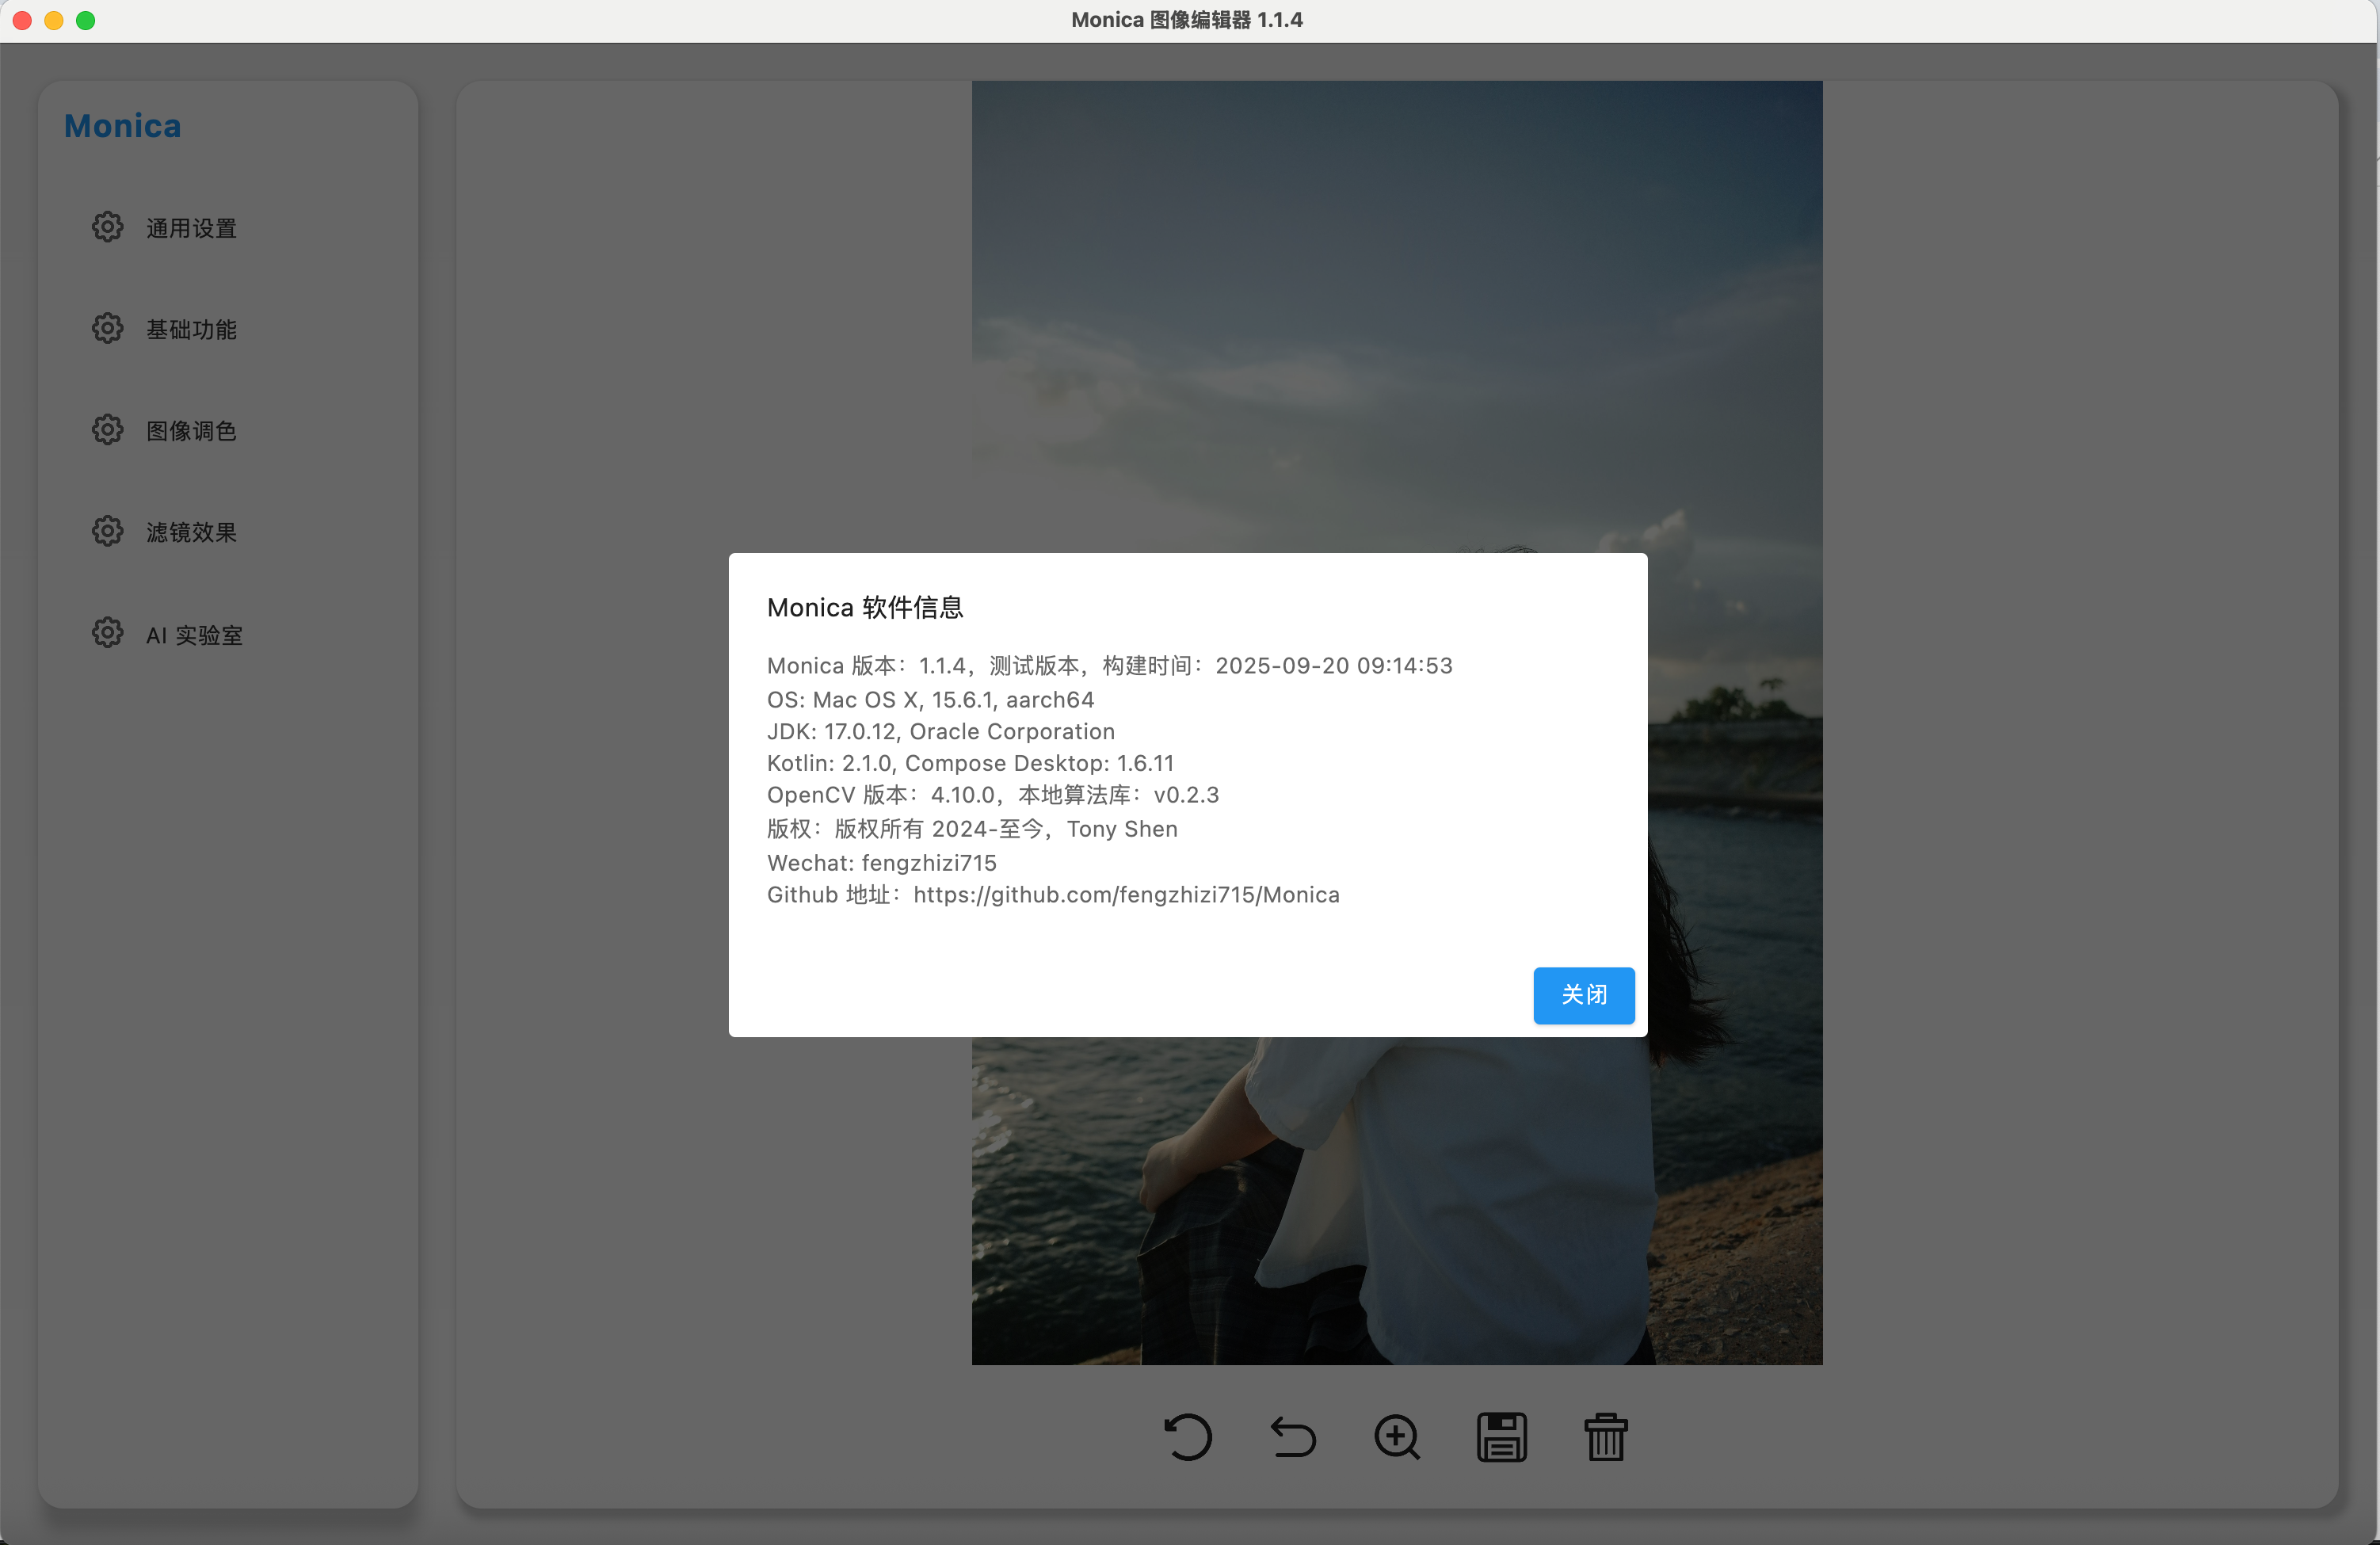
Task: Click the gear icon beside 图像调色
Action: (x=107, y=430)
